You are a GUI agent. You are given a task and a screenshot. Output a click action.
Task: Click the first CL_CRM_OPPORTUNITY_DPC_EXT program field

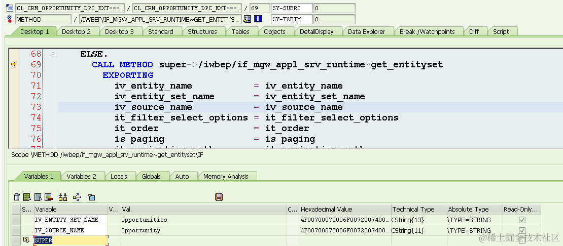click(x=70, y=8)
